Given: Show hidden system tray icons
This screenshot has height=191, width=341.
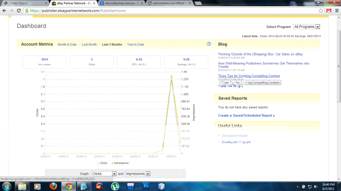Looking at the screenshot, I should [x=297, y=187].
